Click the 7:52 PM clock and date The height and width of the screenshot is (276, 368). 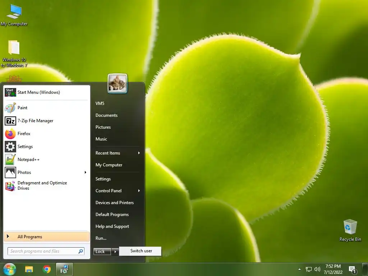[333, 269]
